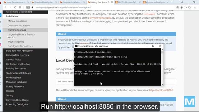
Task: Open Manual Installation page
Action: [17, 21]
